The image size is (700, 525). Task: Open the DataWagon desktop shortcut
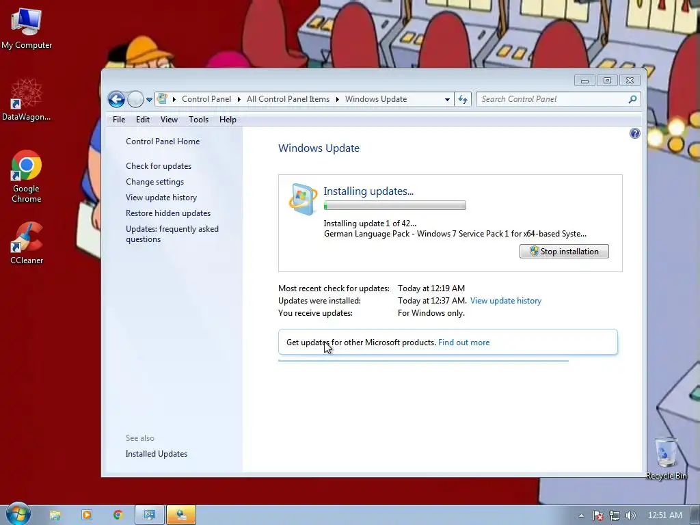(27, 100)
